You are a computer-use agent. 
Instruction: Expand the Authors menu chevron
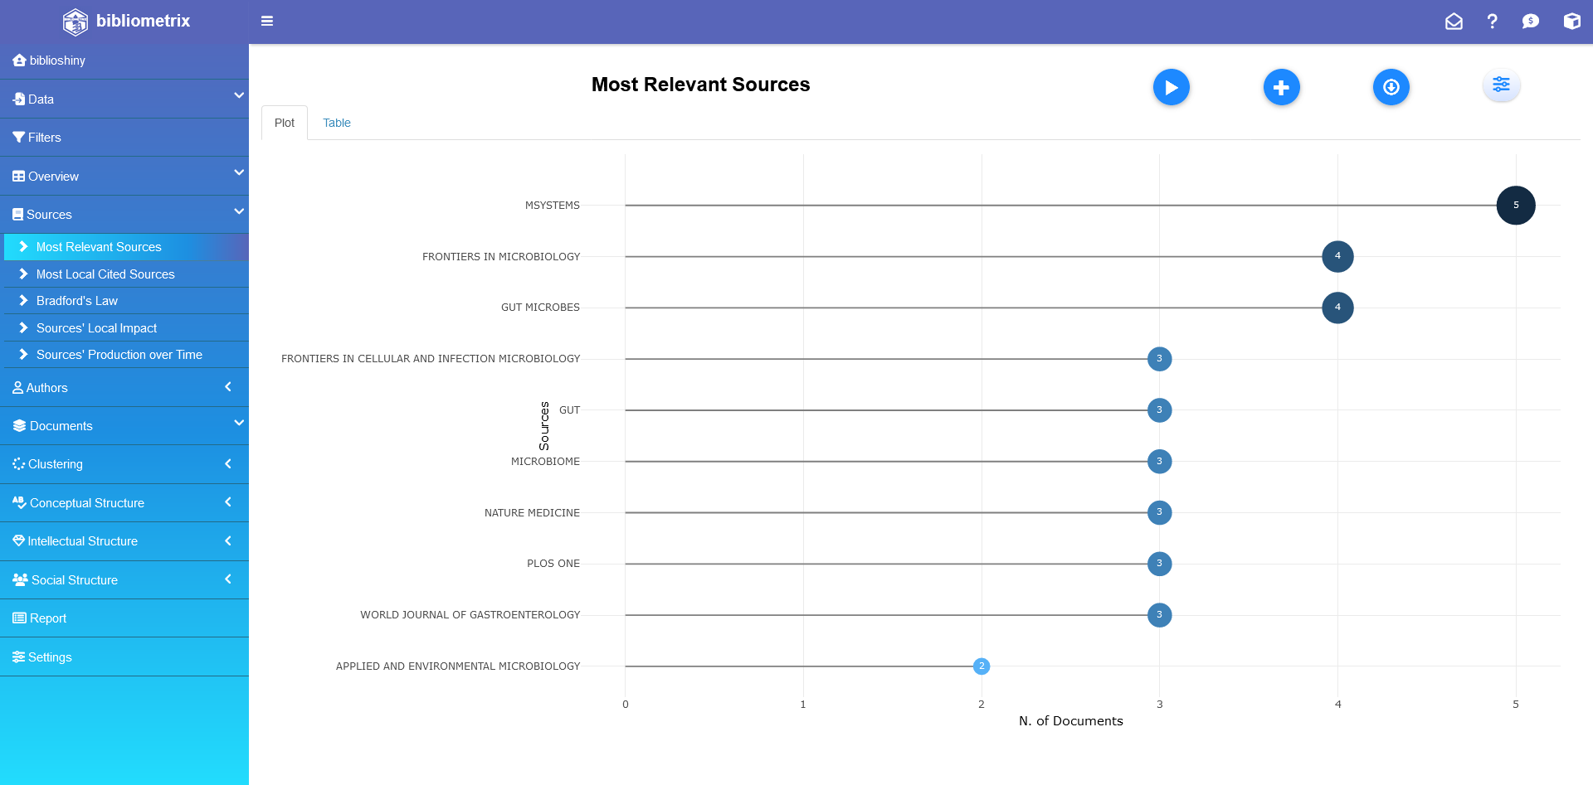pyautogui.click(x=227, y=387)
